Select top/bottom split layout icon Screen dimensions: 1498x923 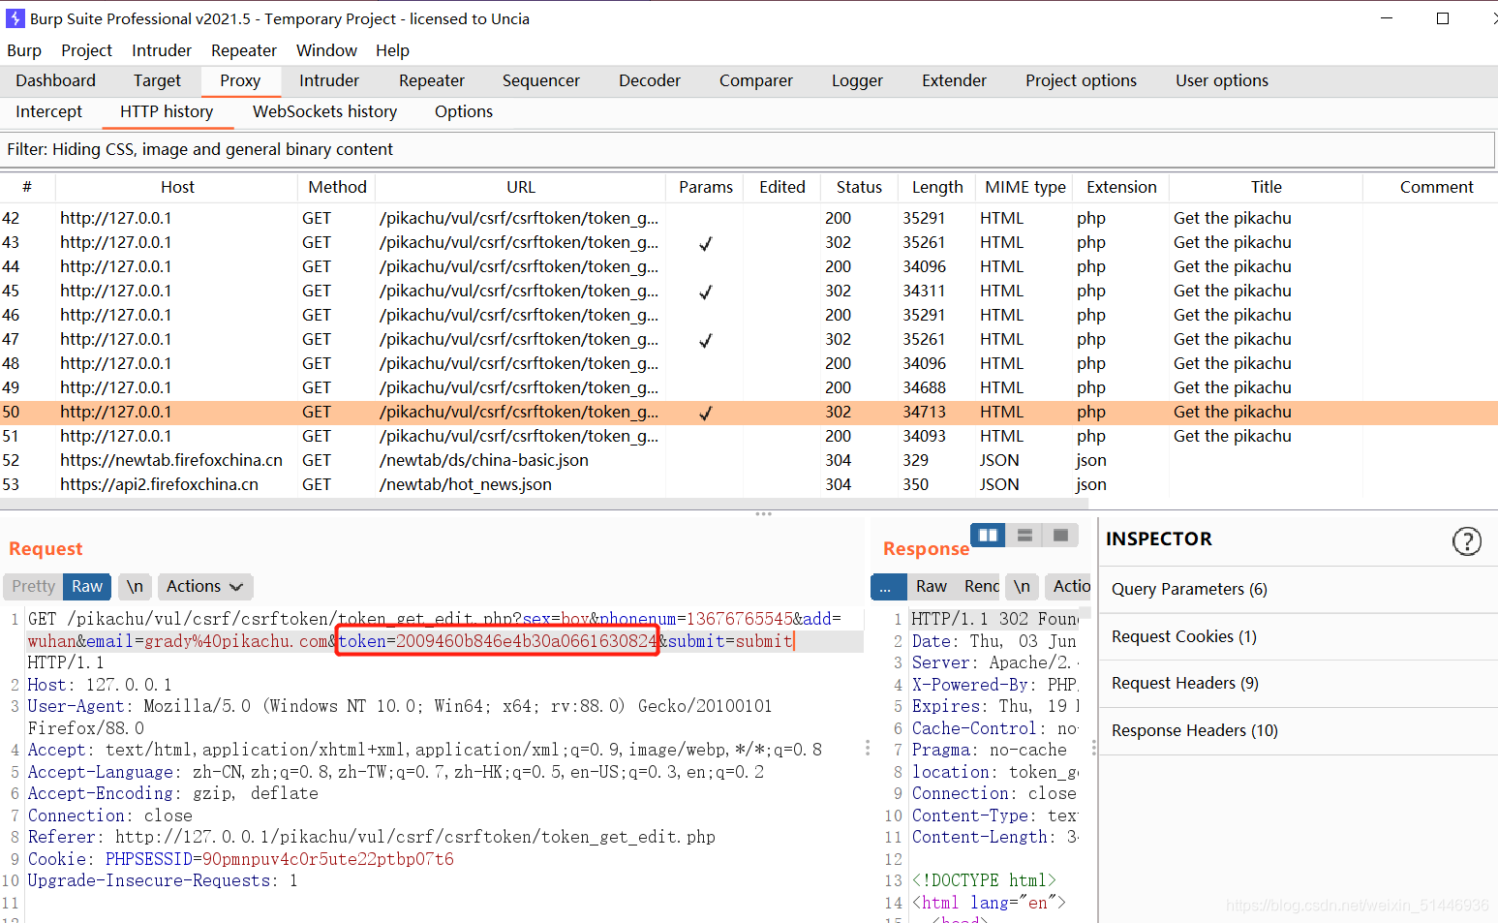[x=1024, y=535]
